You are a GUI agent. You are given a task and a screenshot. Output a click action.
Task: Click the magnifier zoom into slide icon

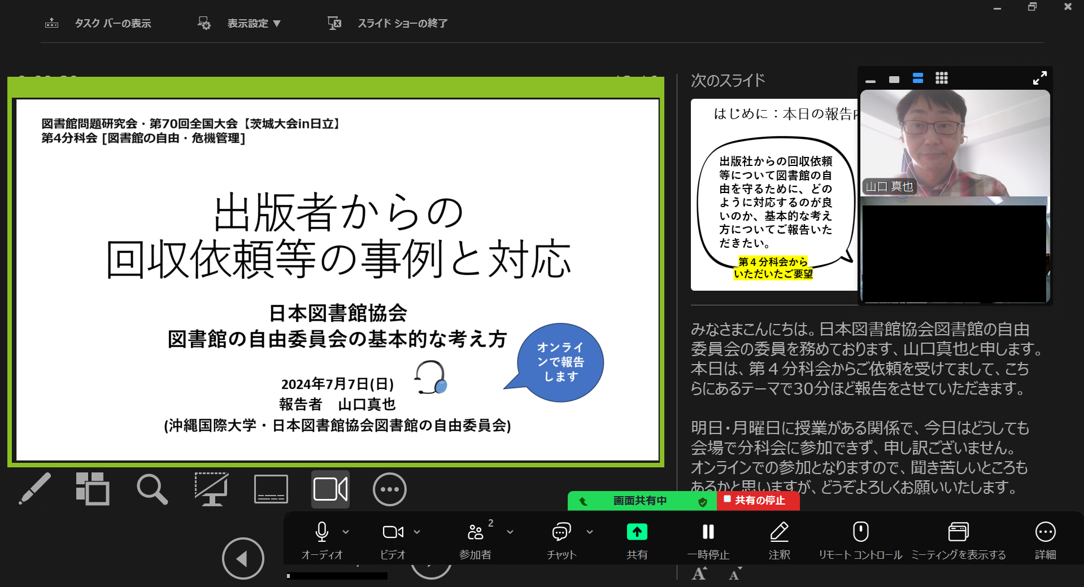pyautogui.click(x=152, y=489)
